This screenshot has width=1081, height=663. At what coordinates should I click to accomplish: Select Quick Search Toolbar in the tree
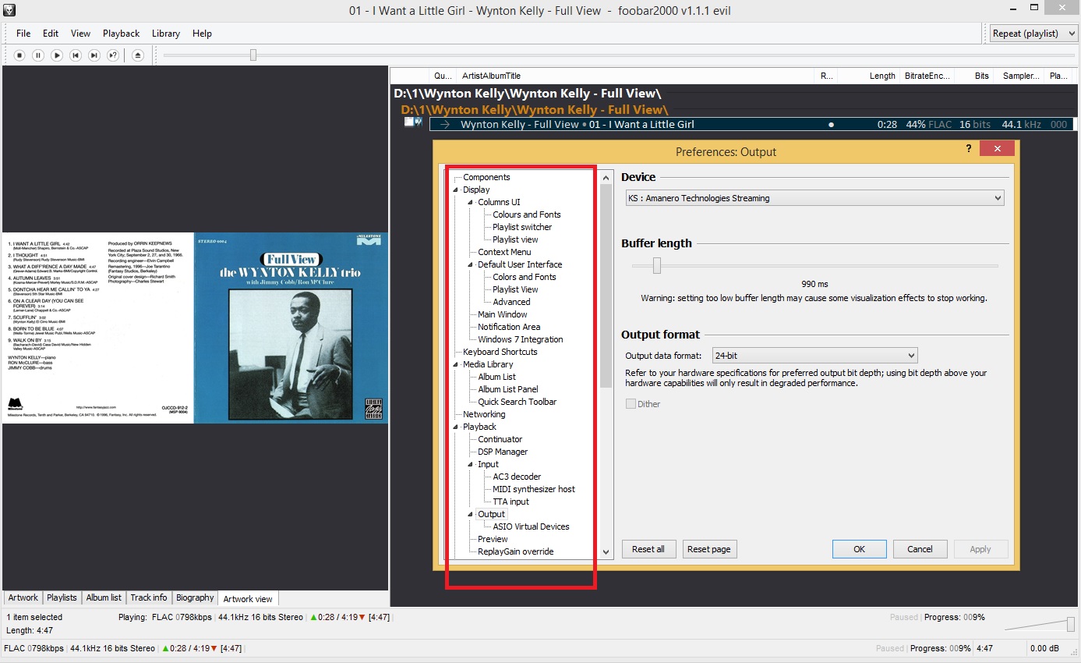(x=518, y=402)
